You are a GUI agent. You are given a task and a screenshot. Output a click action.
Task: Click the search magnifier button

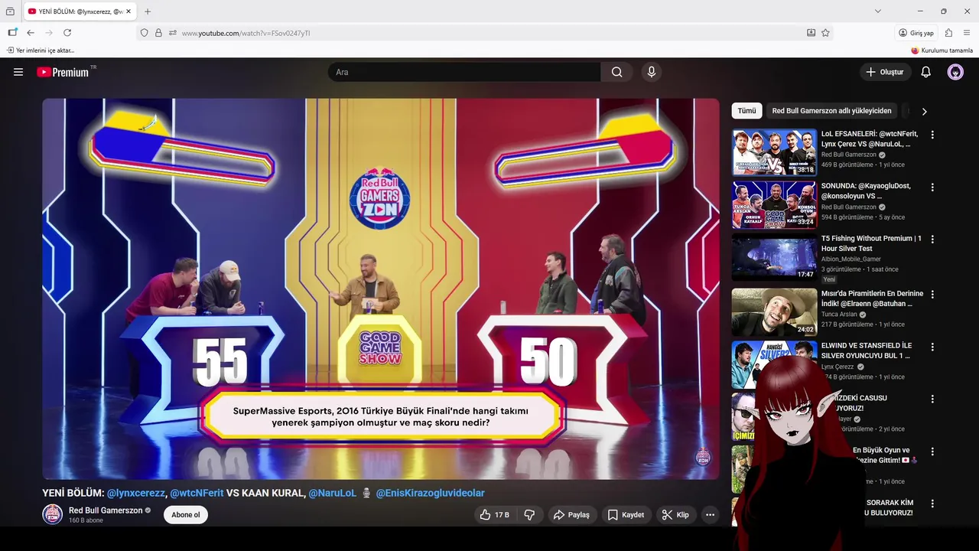coord(616,72)
